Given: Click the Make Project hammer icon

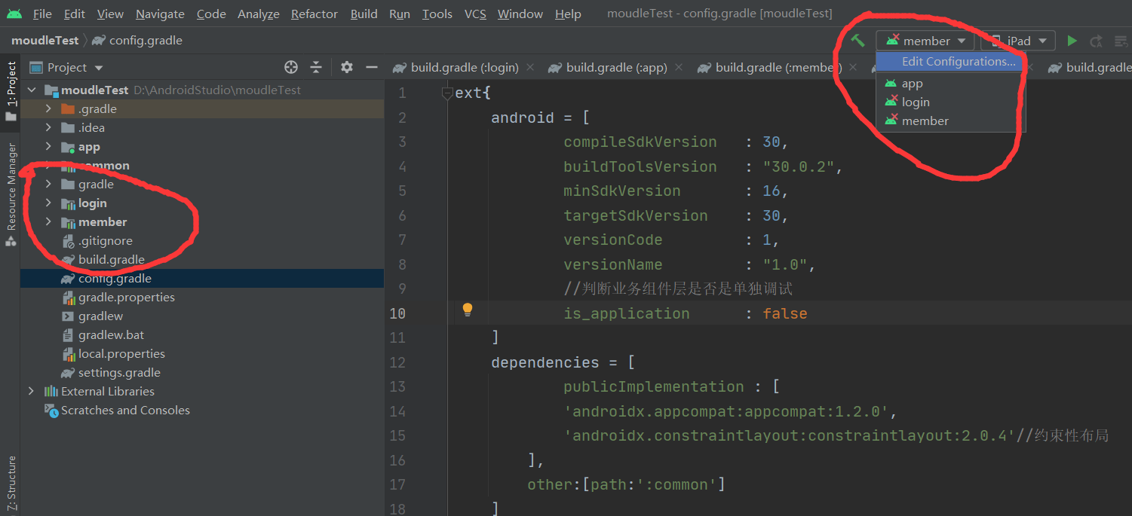Looking at the screenshot, I should [x=857, y=41].
